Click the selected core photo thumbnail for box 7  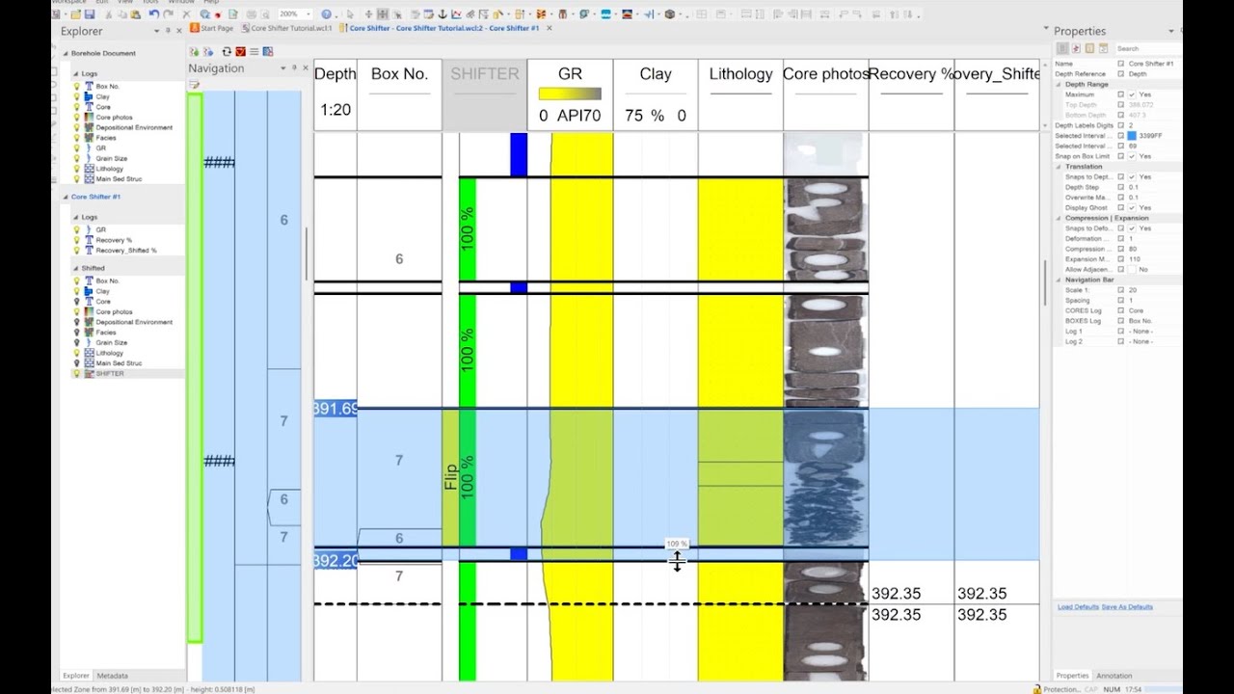(826, 479)
